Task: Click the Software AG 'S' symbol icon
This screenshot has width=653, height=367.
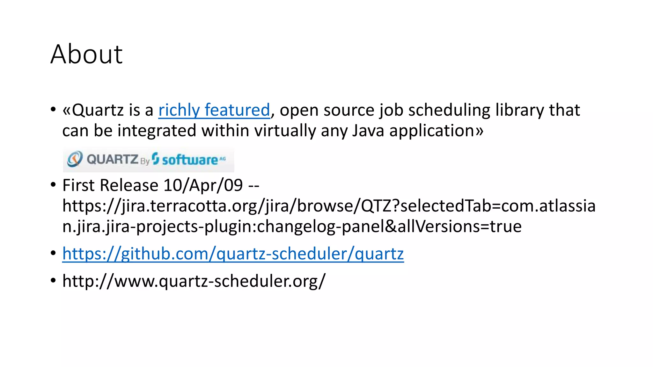Action: tap(155, 158)
